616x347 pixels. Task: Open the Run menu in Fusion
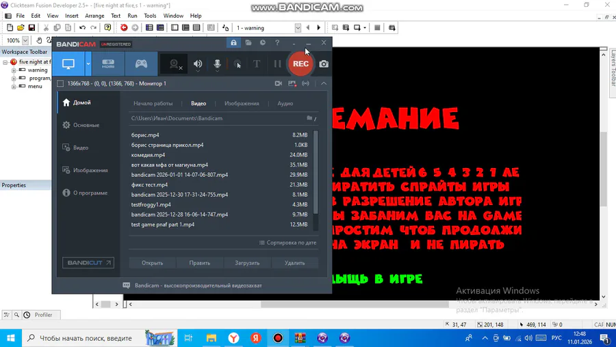[132, 16]
